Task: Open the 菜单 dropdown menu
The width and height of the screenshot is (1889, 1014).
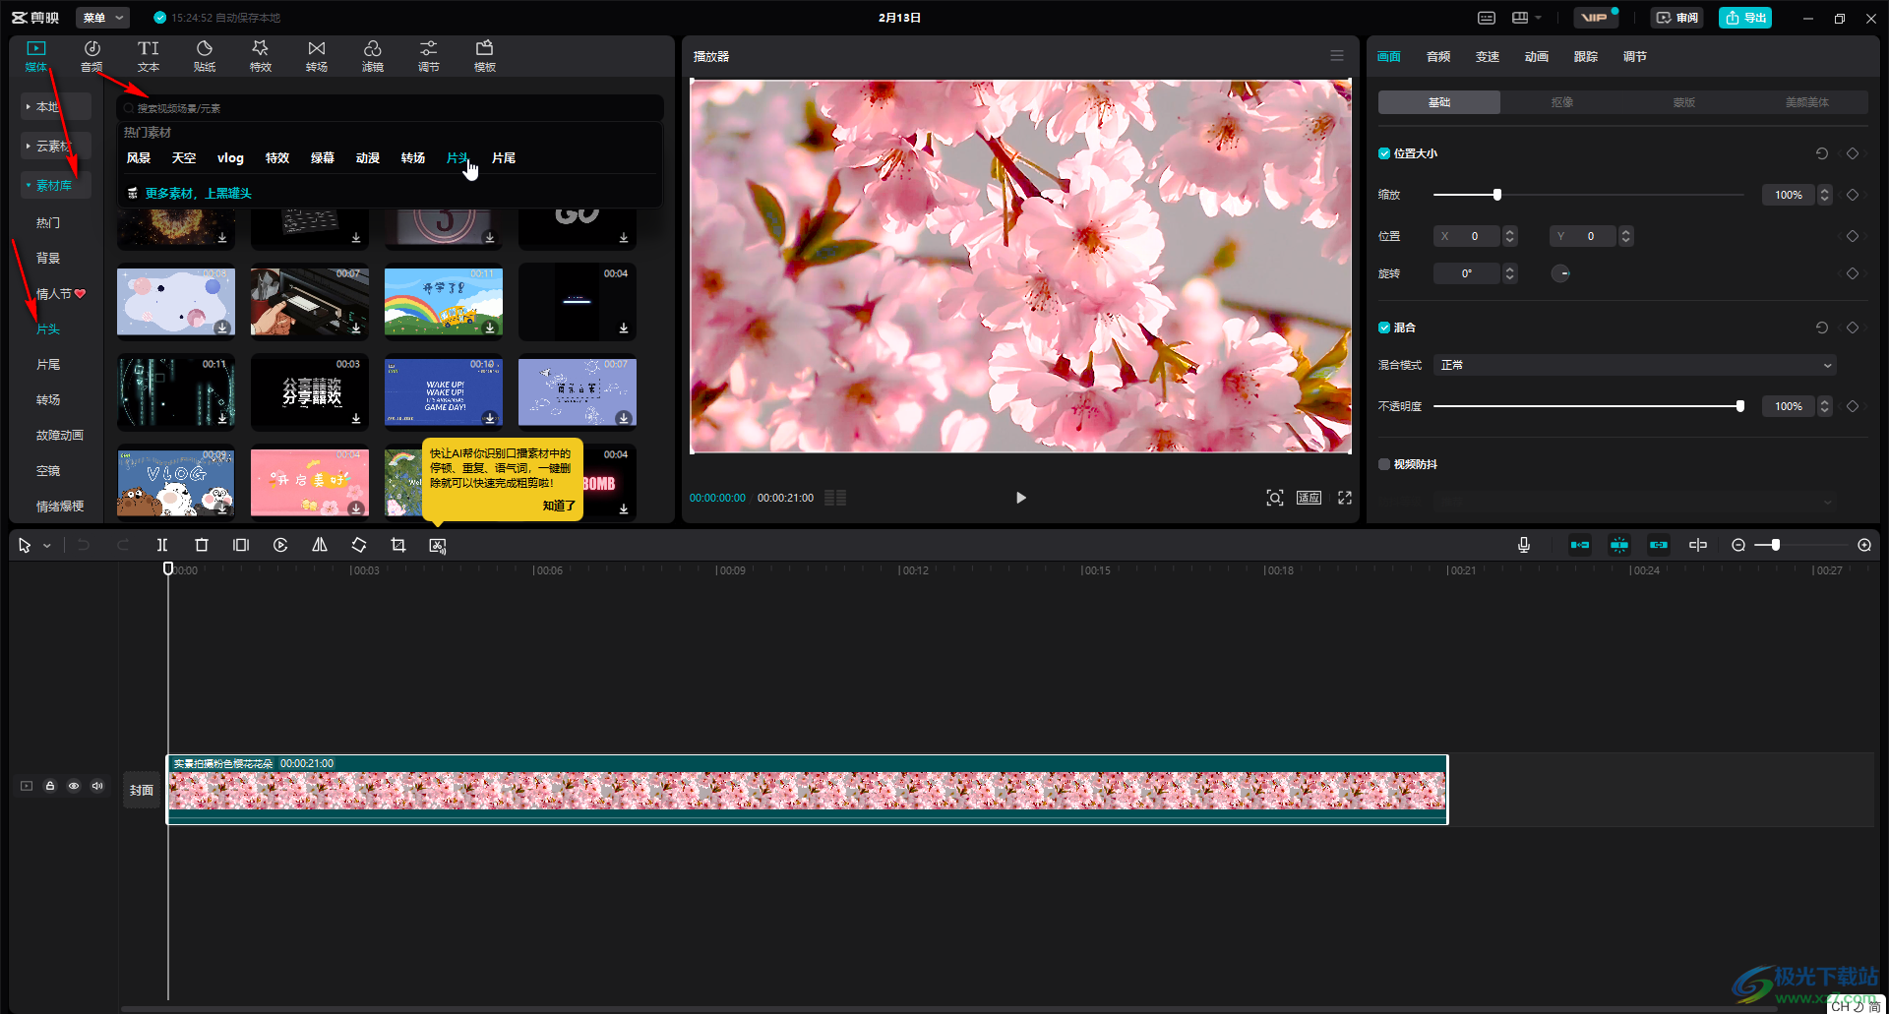Action: pyautogui.click(x=103, y=18)
